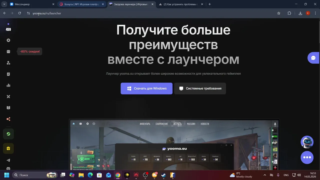Screen dimensions: 320x180
Task: Open the browser downloads icon
Action: 300,13
